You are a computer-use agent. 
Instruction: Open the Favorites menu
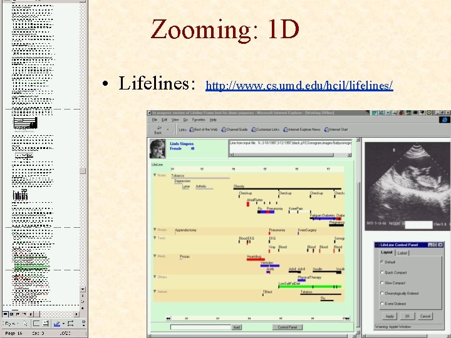[x=199, y=120]
